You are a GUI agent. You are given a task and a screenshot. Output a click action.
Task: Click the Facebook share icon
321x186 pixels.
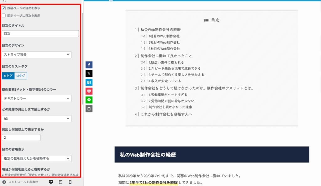[89, 65]
